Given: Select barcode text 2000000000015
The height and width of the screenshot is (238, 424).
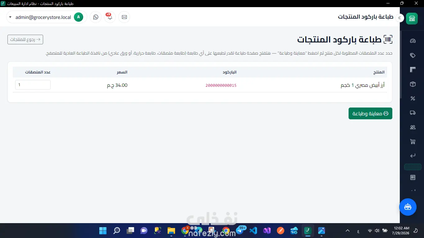Looking at the screenshot, I should (x=221, y=86).
